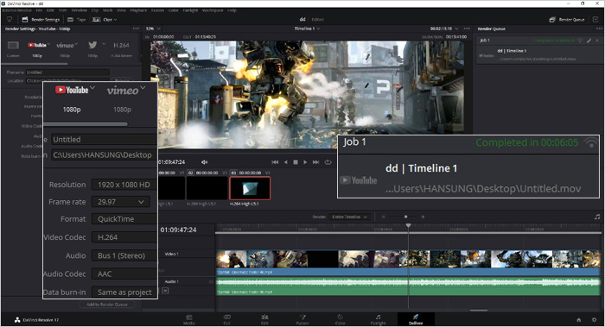This screenshot has width=605, height=327.
Task: Open Project Manager home icon
Action: (579, 320)
